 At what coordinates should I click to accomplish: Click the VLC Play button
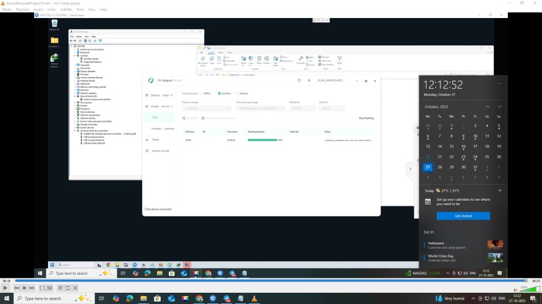click(x=5, y=288)
